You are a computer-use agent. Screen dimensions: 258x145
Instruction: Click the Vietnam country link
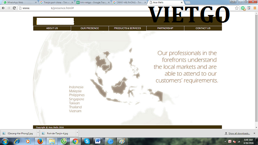[75, 111]
